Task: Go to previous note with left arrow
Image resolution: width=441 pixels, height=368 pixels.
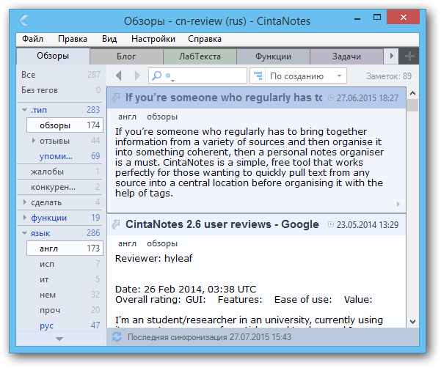Action: click(x=119, y=76)
